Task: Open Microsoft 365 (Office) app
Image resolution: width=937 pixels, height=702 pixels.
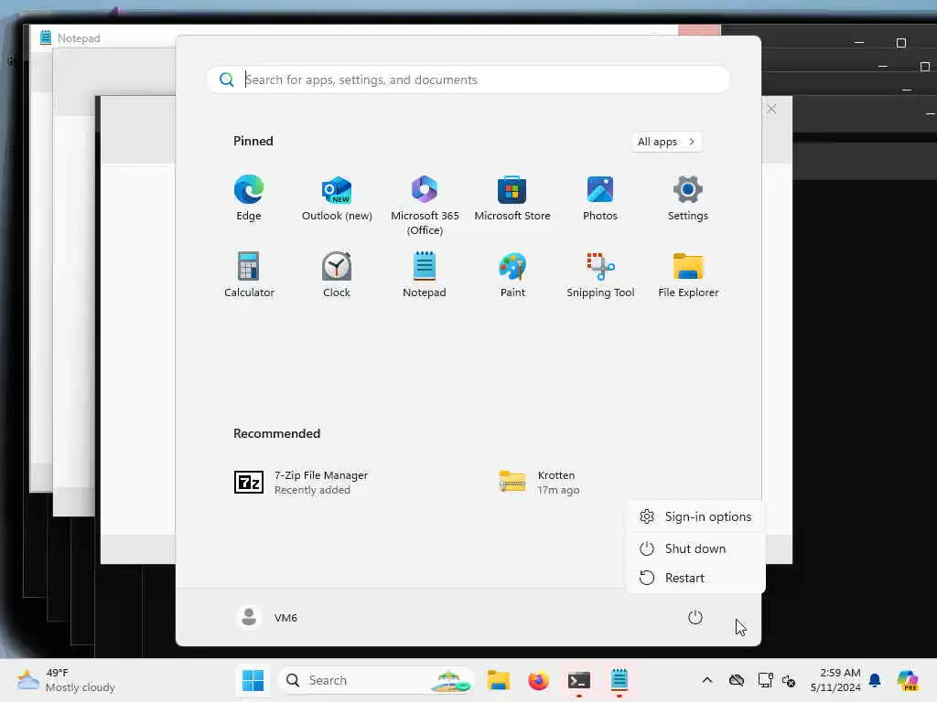Action: click(x=425, y=206)
